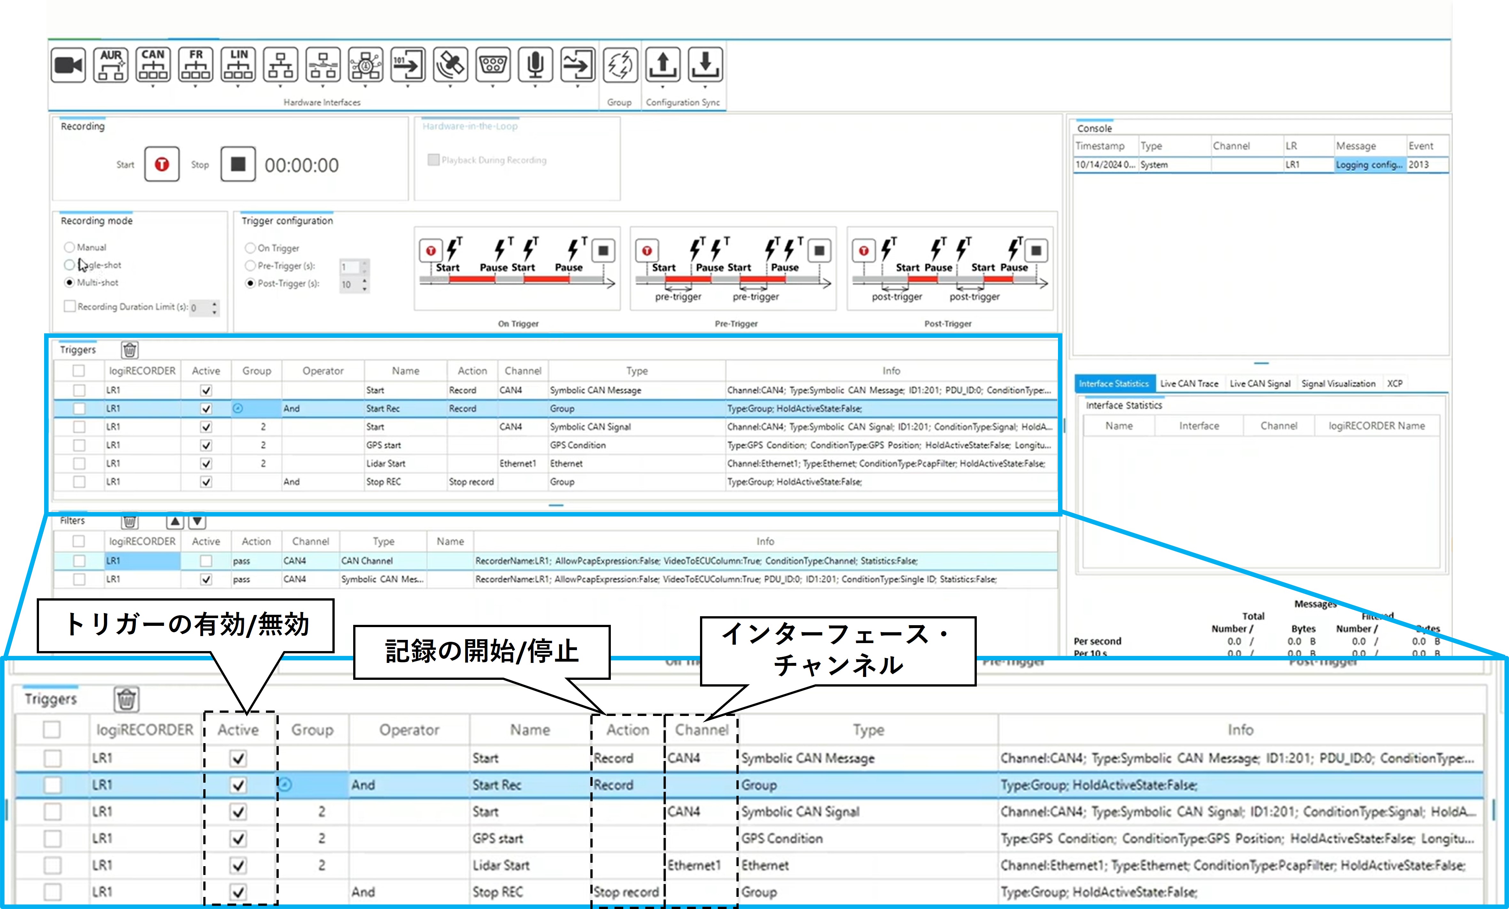The height and width of the screenshot is (909, 1509).
Task: Click the logiRECORDER Name column in Interface Statistics
Action: click(1377, 426)
